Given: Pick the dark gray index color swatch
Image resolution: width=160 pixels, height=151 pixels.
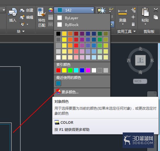Looking at the screenshot, I should 100,70.
